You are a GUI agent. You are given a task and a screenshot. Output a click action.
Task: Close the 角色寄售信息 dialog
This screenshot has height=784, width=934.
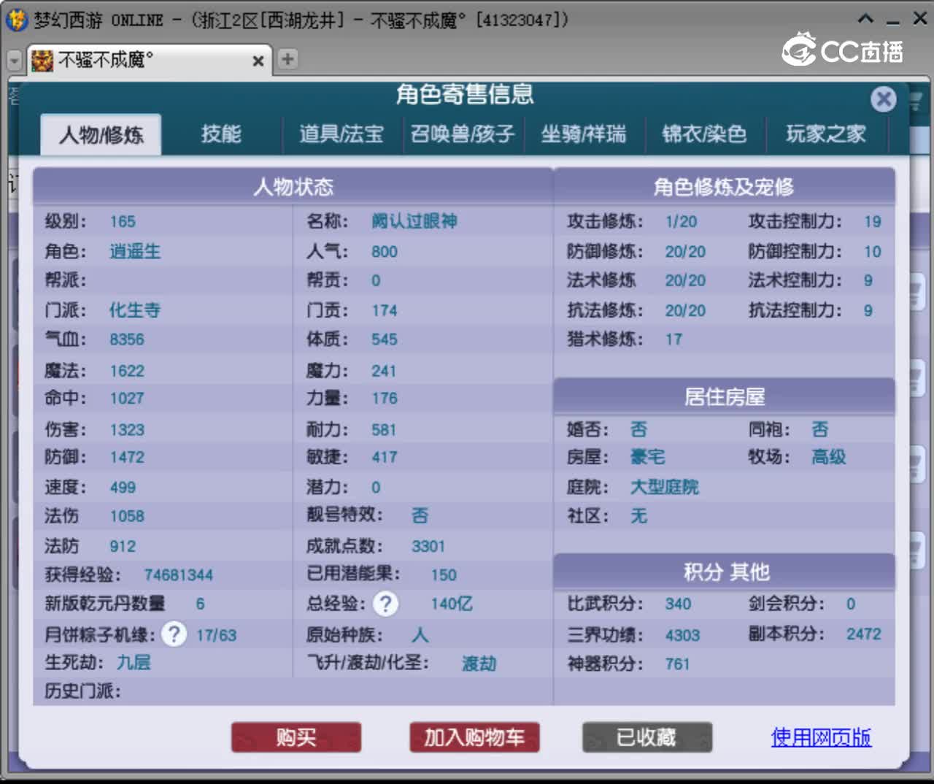884,99
